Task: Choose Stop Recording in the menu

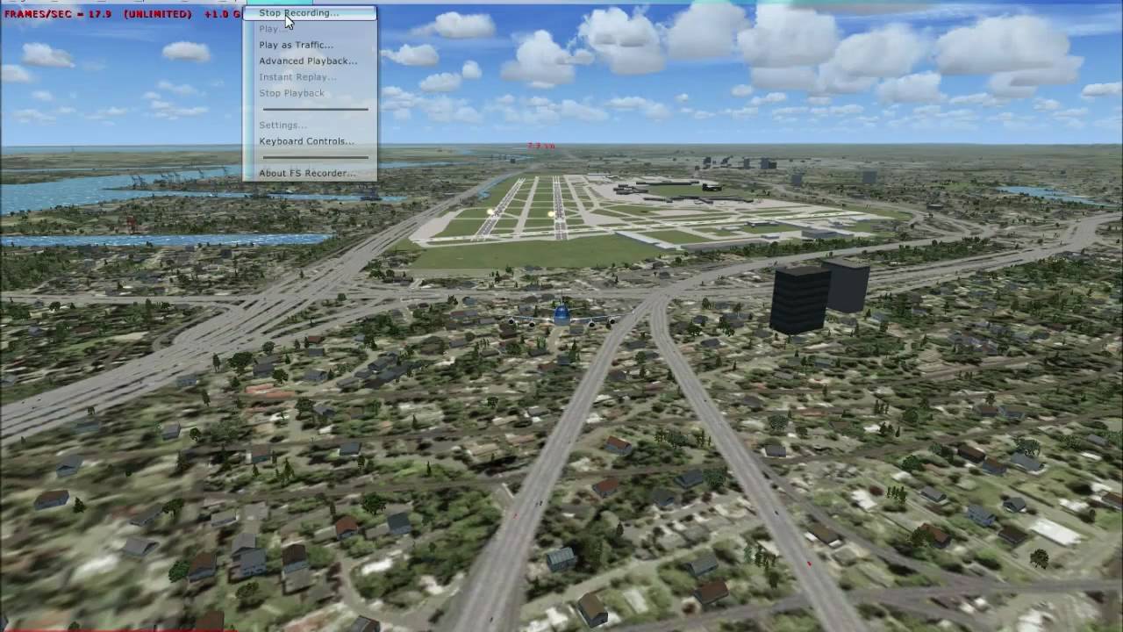Action: [x=310, y=13]
